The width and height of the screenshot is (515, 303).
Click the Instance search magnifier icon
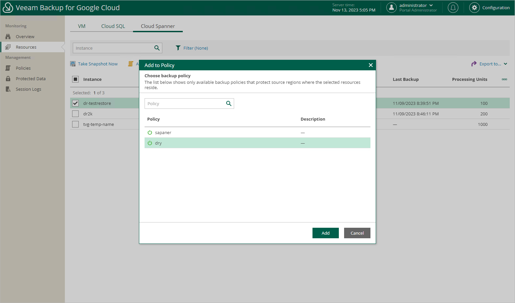tap(157, 48)
